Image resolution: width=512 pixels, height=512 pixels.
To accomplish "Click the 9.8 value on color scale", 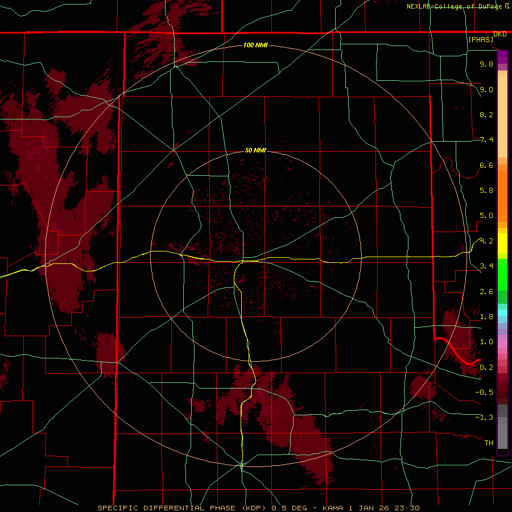I will 486,64.
